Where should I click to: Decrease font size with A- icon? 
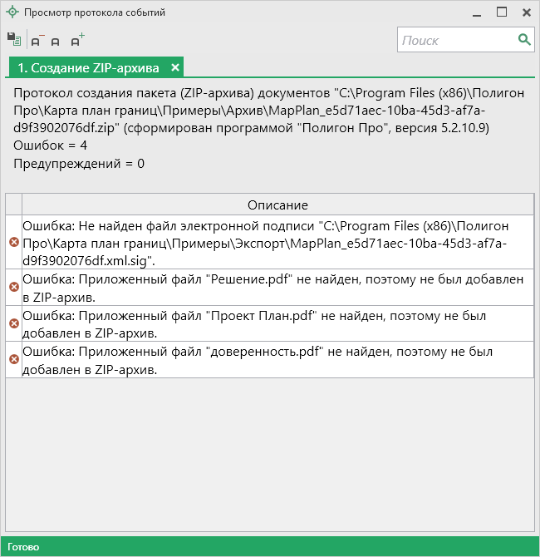37,40
